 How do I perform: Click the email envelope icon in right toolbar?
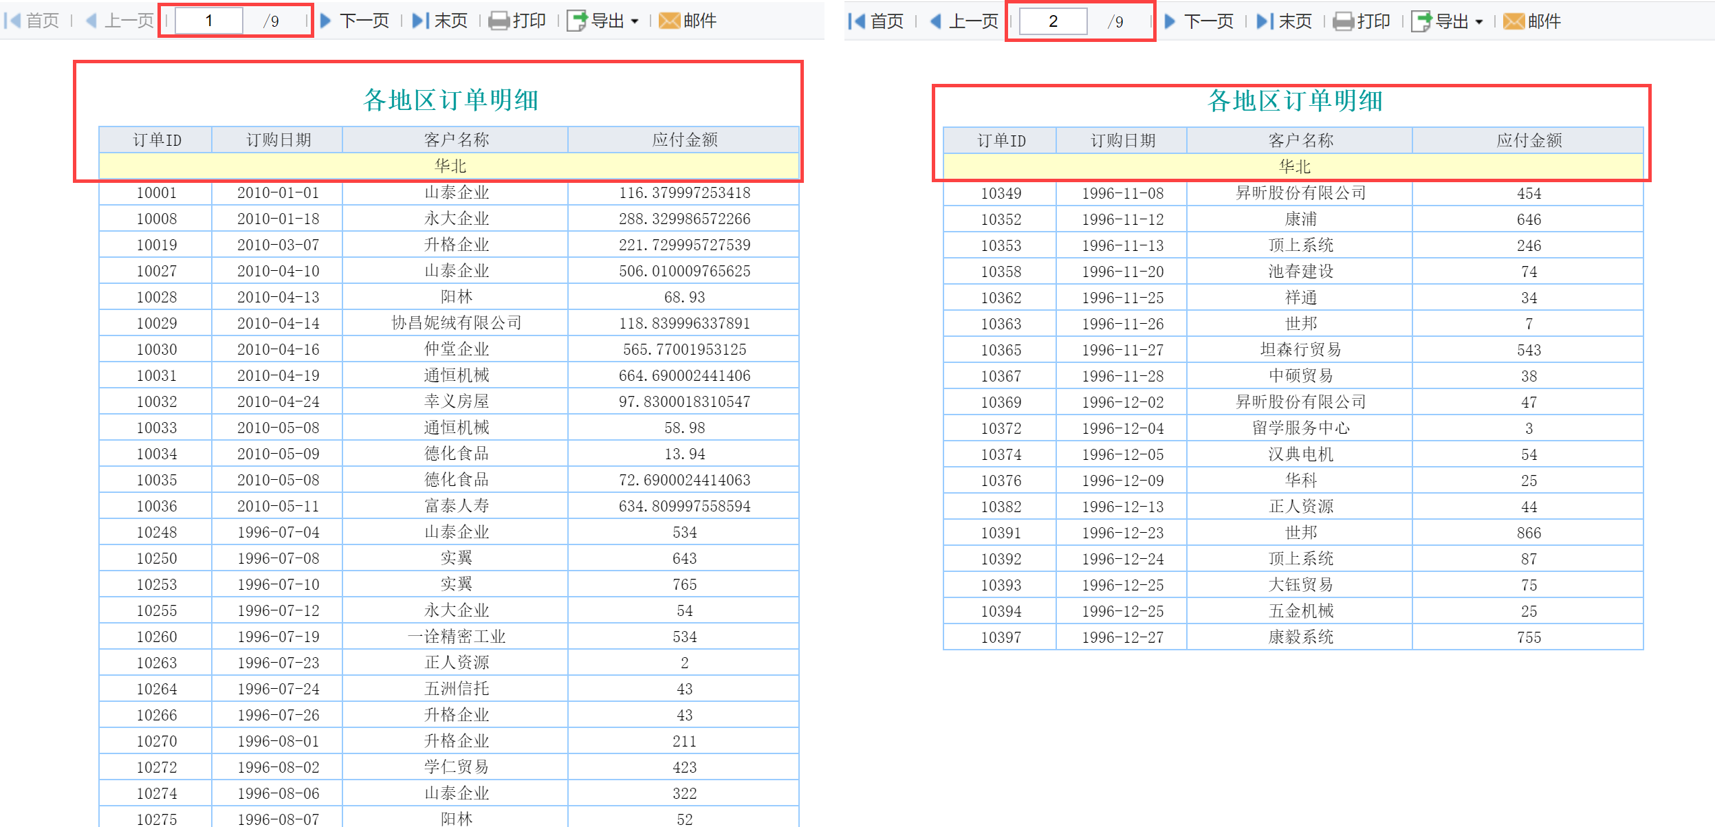tap(1514, 22)
